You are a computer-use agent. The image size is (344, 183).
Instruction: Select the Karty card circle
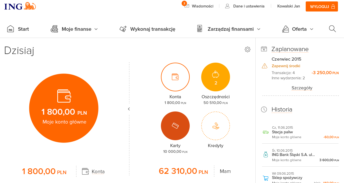coord(175,126)
